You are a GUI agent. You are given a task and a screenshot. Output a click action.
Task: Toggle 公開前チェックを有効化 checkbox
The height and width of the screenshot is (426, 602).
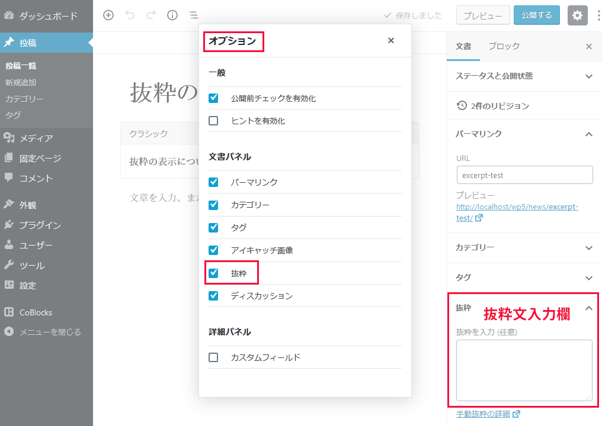coord(213,98)
